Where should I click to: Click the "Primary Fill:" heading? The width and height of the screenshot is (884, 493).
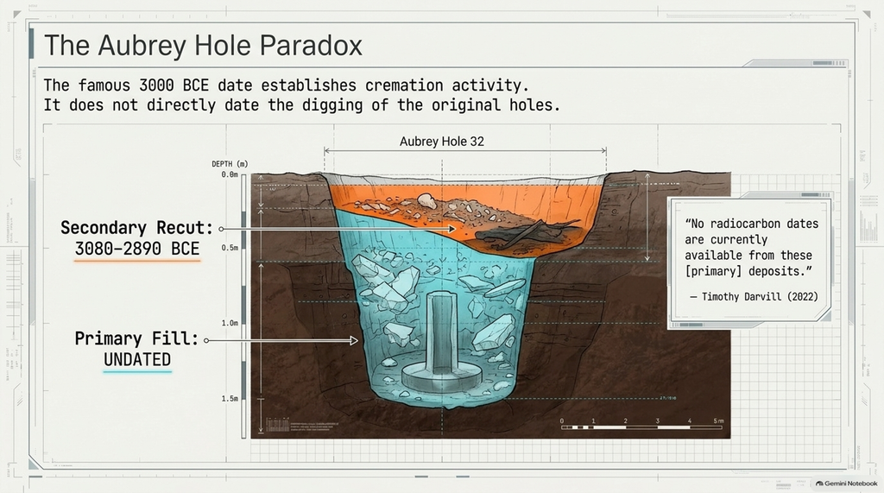(x=136, y=338)
